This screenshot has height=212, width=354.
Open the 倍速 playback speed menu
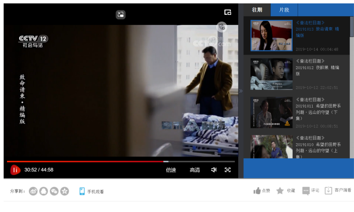[x=171, y=170]
